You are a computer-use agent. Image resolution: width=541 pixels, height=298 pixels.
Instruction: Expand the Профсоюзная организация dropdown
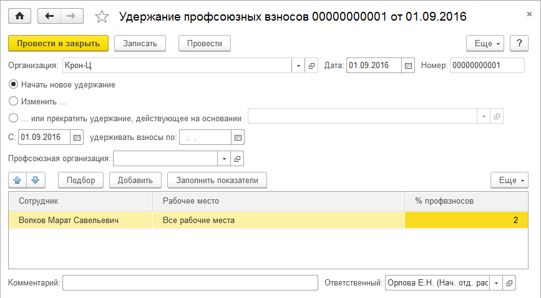point(224,159)
